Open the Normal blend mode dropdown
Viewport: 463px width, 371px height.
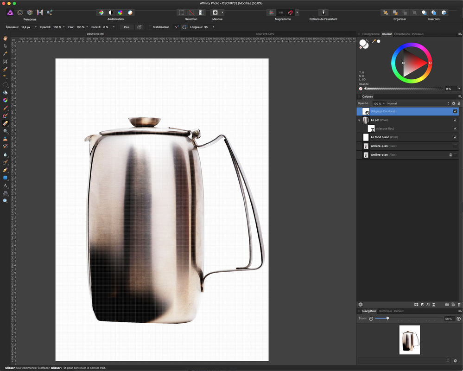point(418,103)
